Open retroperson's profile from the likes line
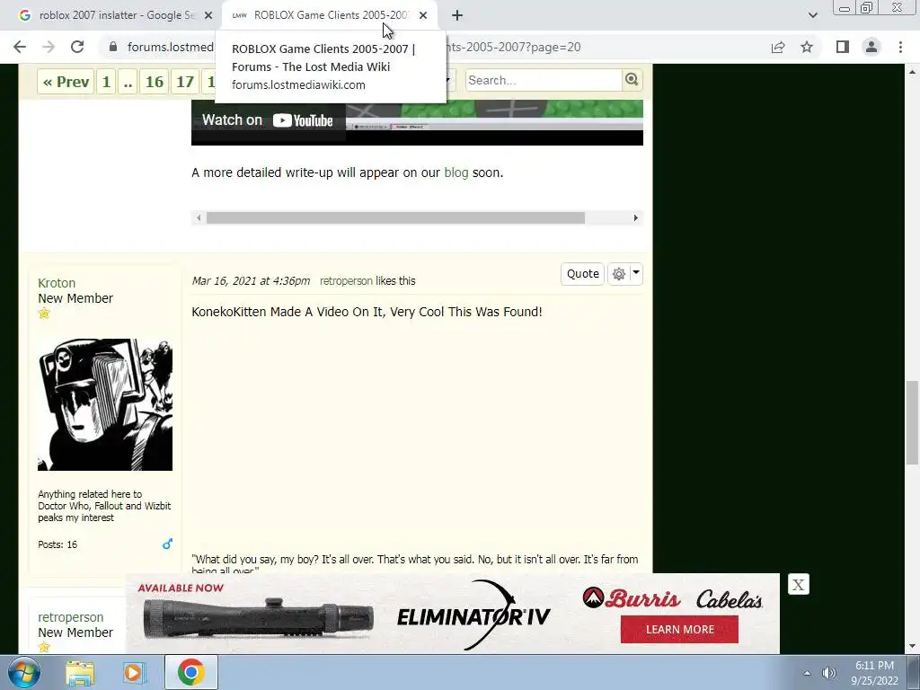 tap(346, 281)
